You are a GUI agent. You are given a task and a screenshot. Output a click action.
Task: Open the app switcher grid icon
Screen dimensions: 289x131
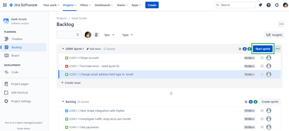coord(5,5)
